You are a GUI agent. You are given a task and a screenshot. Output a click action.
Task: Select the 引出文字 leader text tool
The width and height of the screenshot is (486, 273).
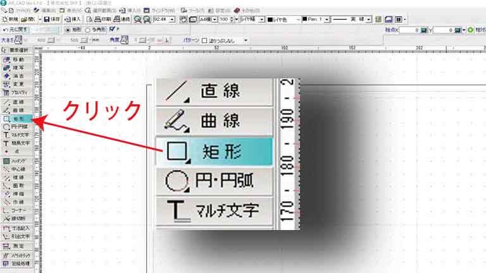16,236
